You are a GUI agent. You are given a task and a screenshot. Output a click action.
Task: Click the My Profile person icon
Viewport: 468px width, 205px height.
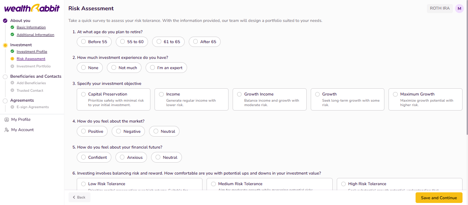tap(6, 119)
